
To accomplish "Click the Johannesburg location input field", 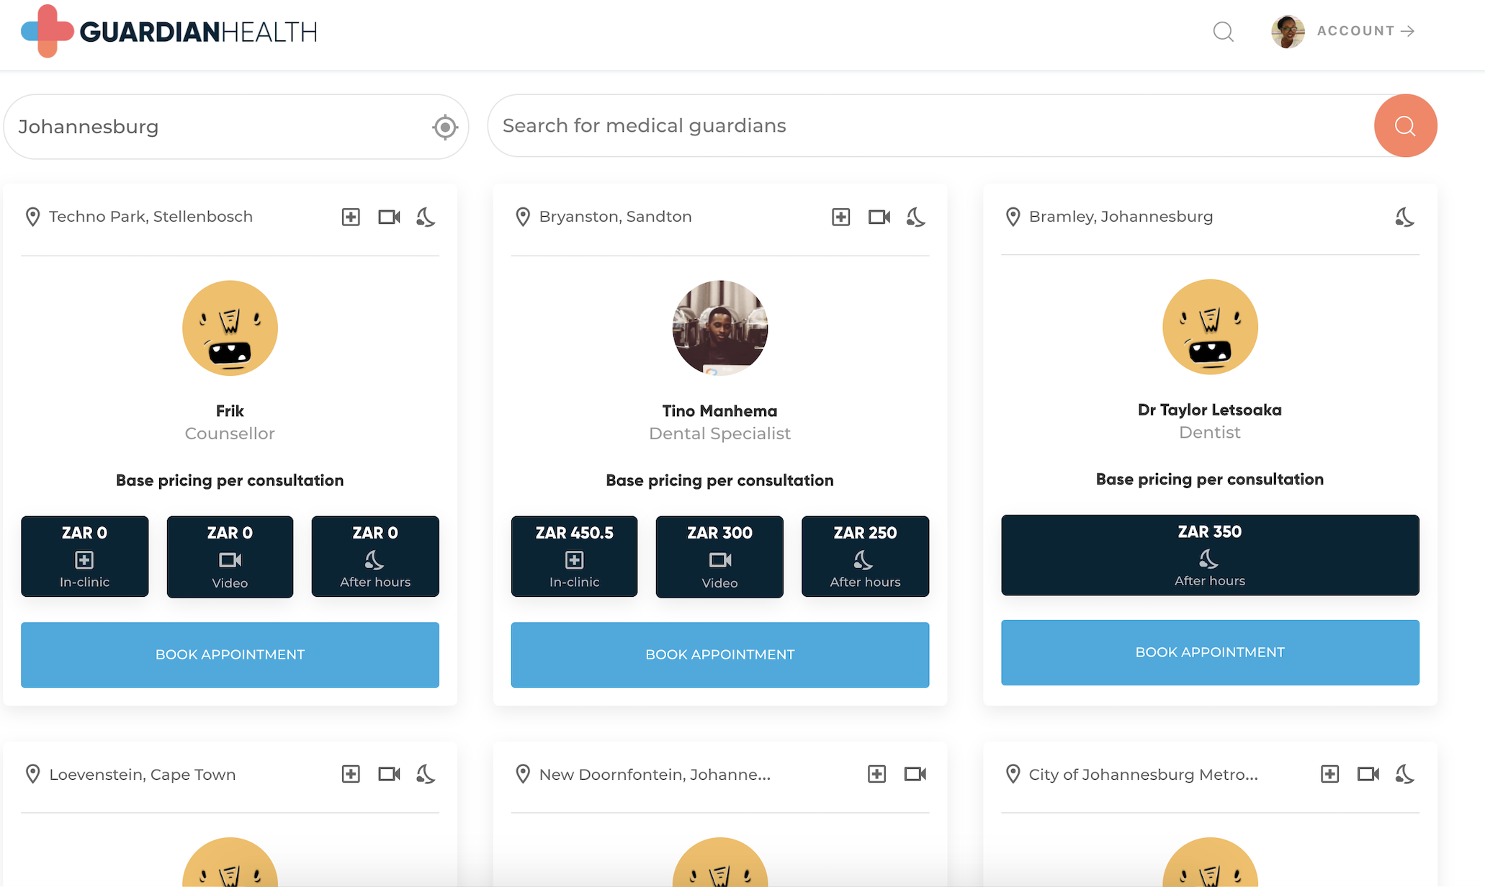I will (216, 127).
